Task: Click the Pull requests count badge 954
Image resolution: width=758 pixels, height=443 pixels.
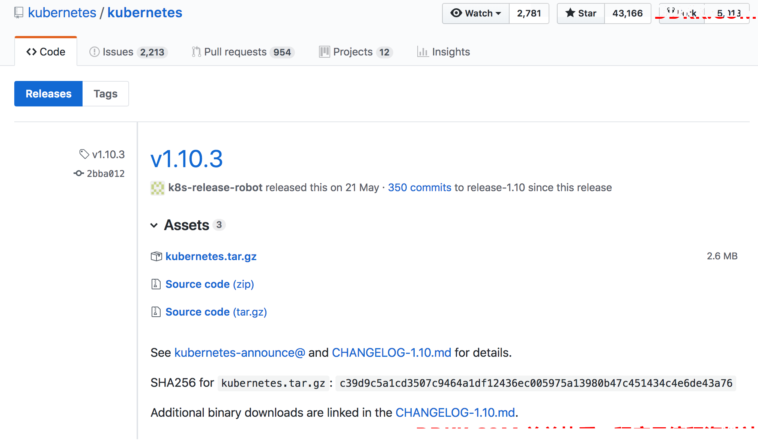Action: pos(282,52)
